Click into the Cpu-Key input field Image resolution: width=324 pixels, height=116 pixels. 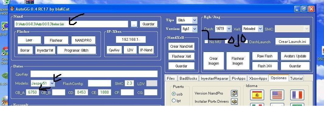[x=94, y=74]
